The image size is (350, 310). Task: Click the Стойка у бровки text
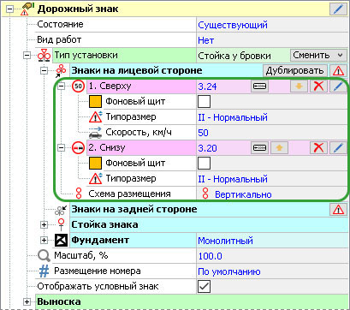pos(234,56)
